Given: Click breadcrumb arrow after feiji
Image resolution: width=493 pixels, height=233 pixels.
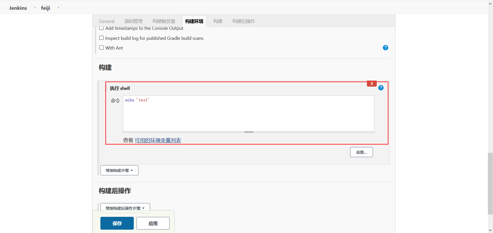Looking at the screenshot, I should [58, 8].
